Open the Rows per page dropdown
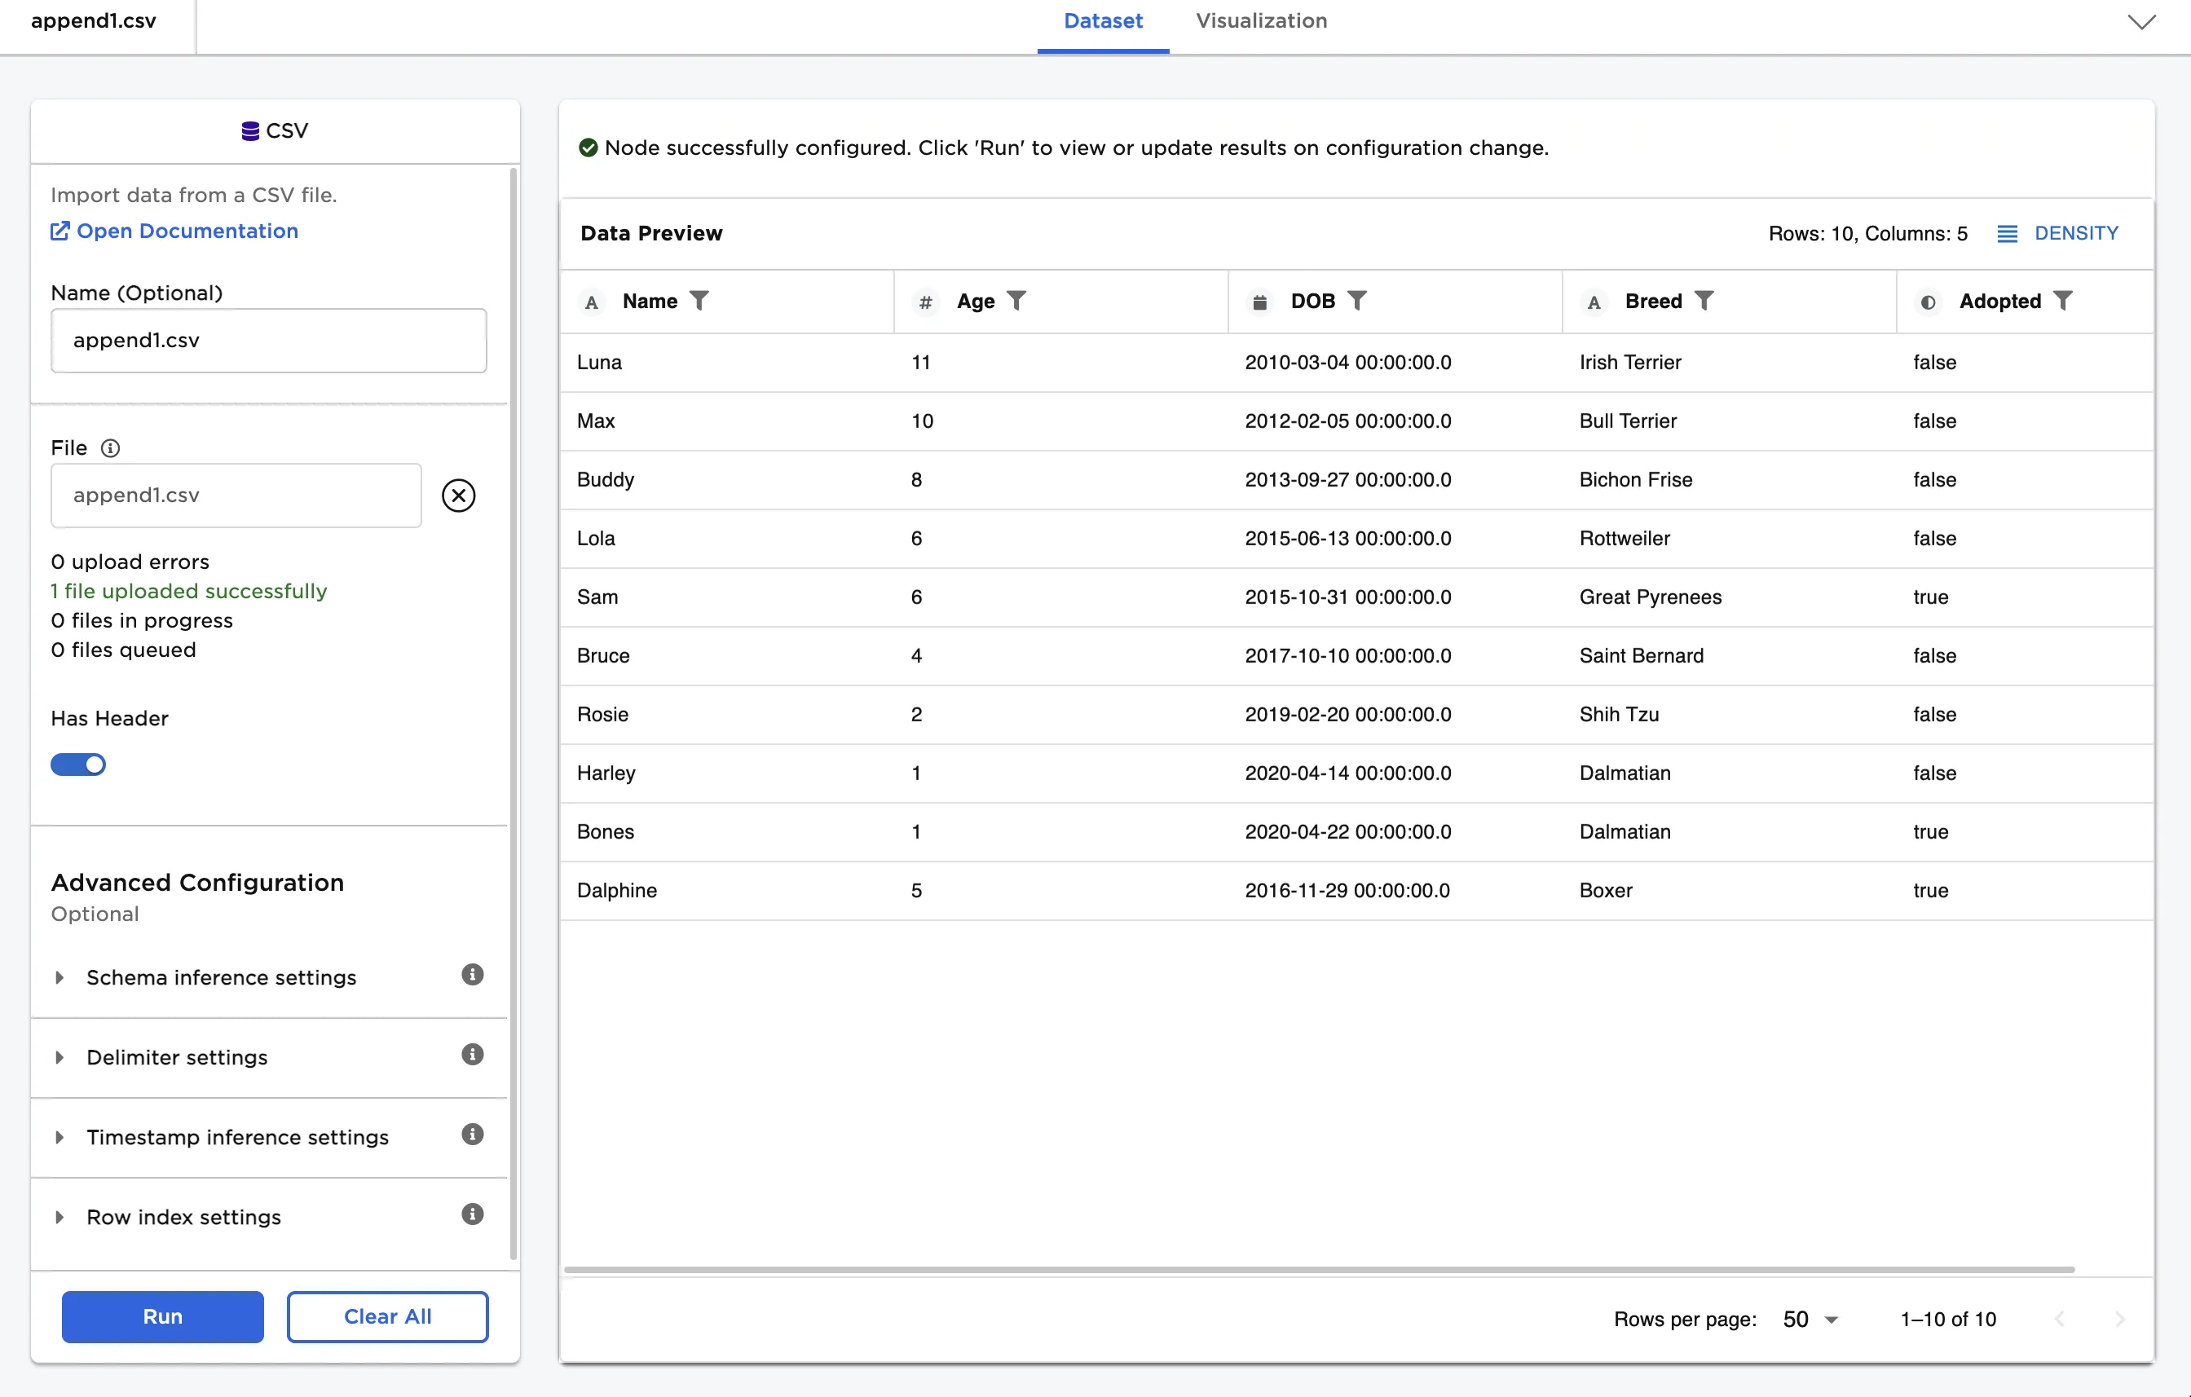 coord(1810,1319)
